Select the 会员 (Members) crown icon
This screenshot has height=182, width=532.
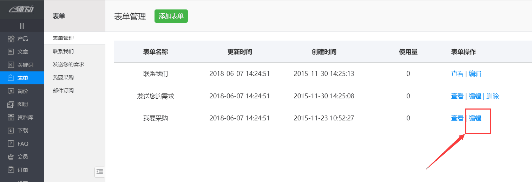pos(11,157)
